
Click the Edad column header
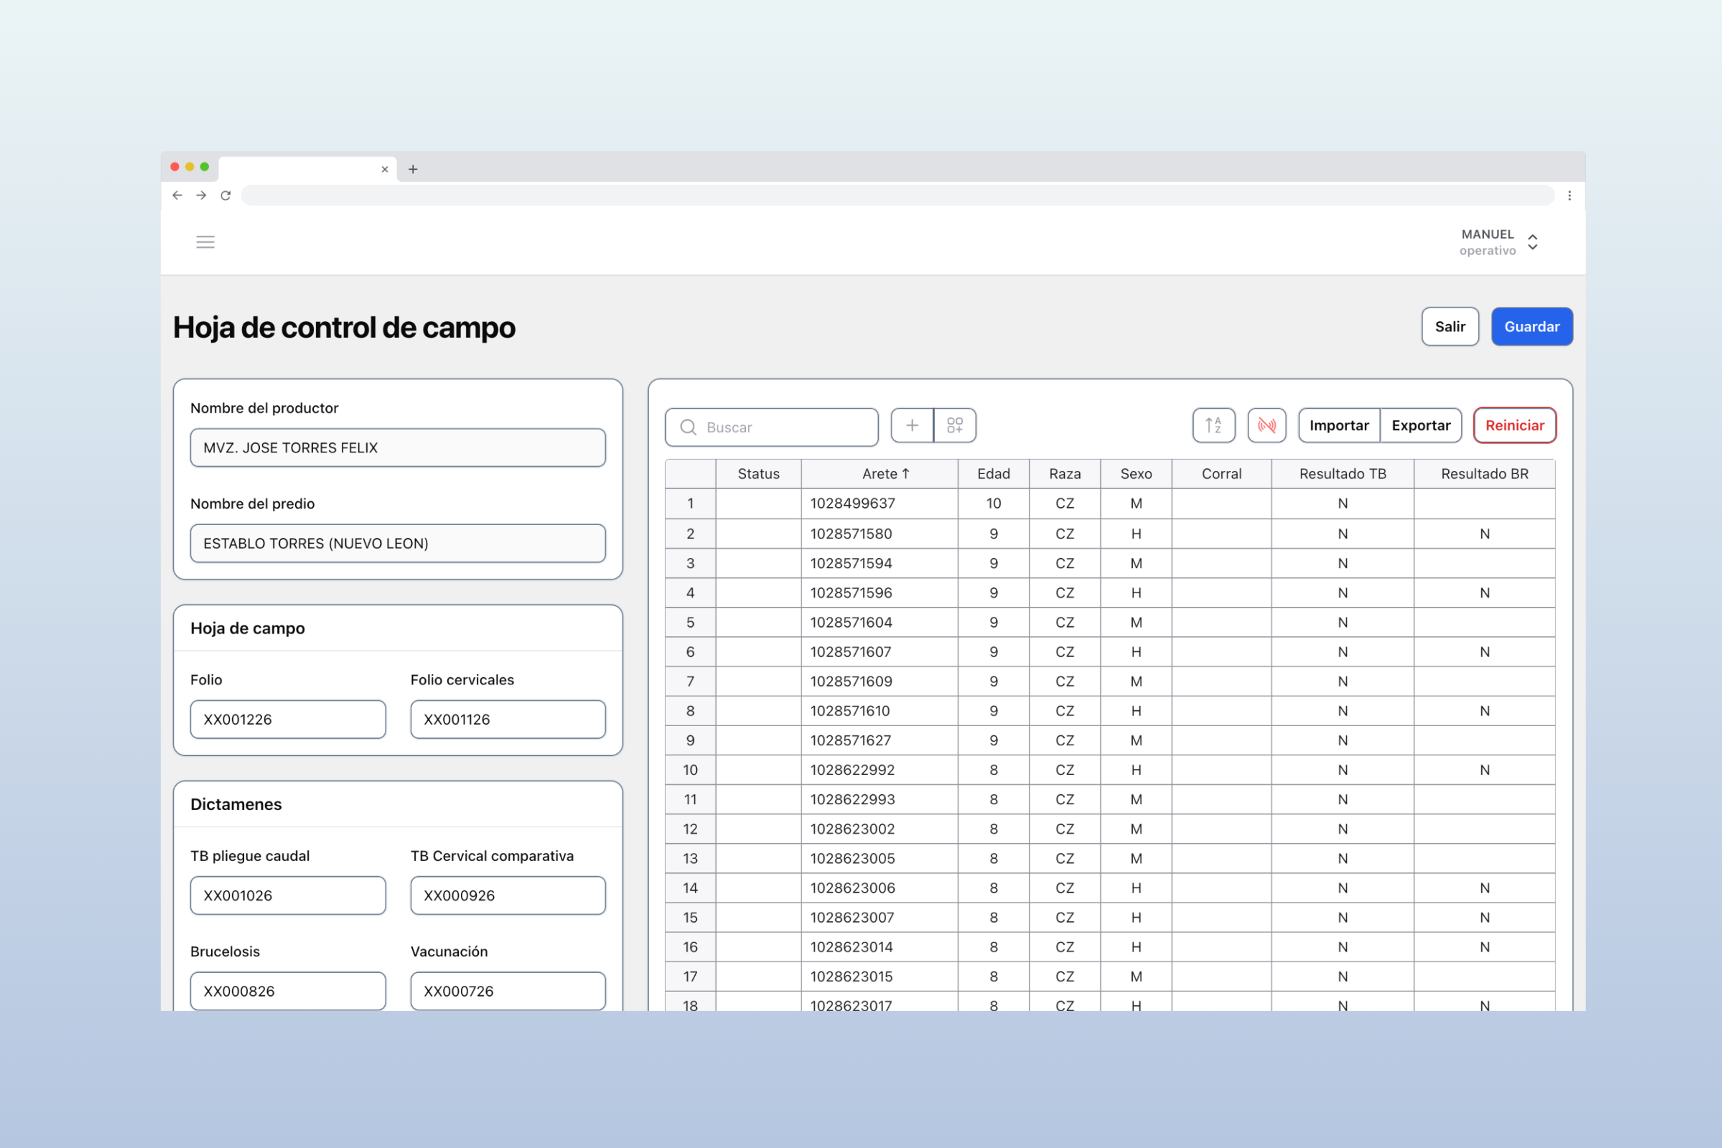tap(993, 473)
